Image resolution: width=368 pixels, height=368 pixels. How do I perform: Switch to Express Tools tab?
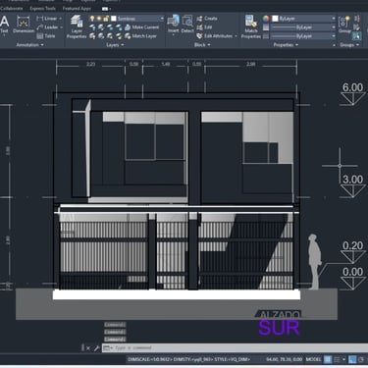(x=42, y=9)
